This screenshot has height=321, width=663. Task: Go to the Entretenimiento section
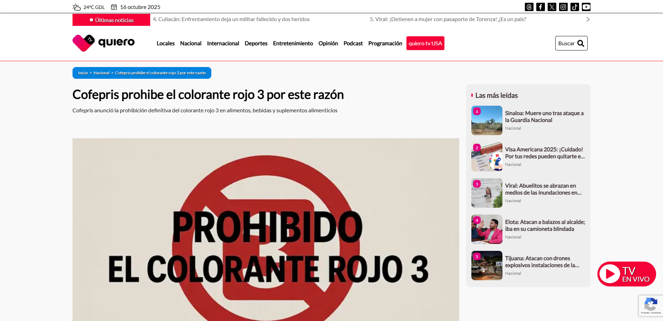[293, 43]
